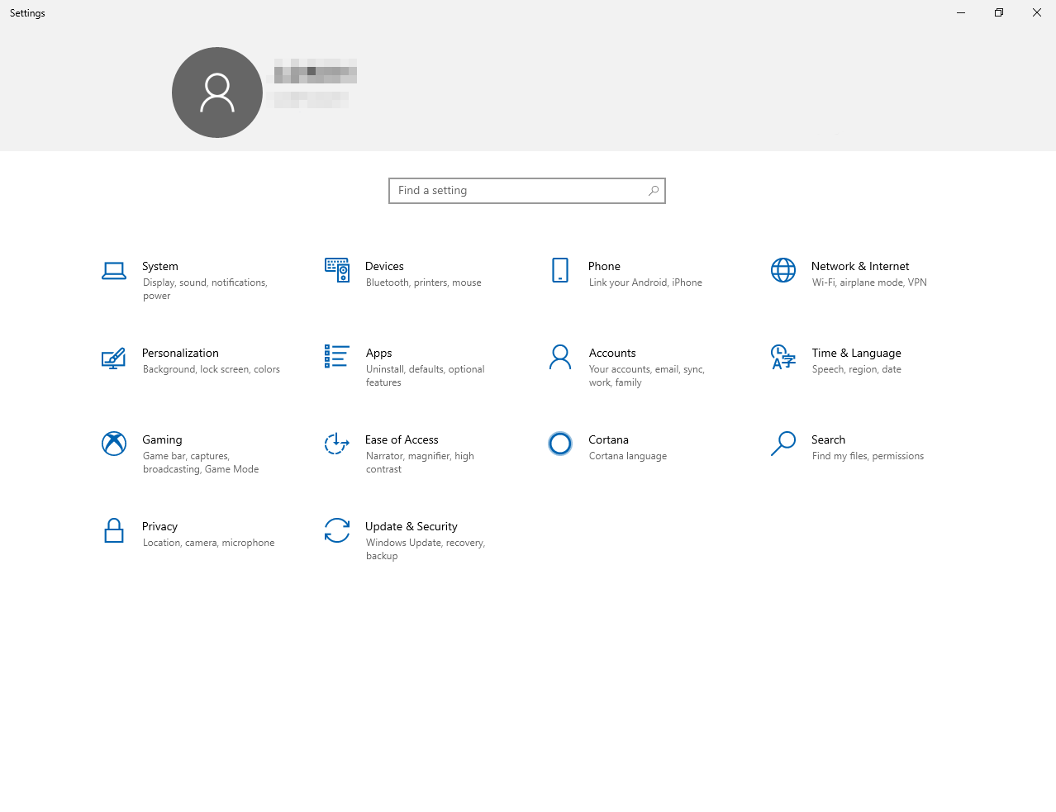Select the Update & Security title text
The image size is (1056, 812).
coord(411,526)
